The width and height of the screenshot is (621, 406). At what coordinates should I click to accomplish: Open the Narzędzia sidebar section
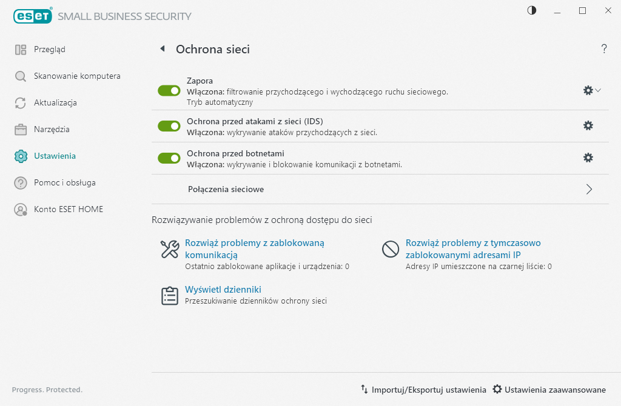click(52, 129)
